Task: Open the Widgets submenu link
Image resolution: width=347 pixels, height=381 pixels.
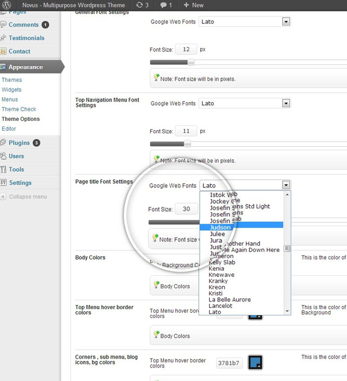Action: (11, 90)
